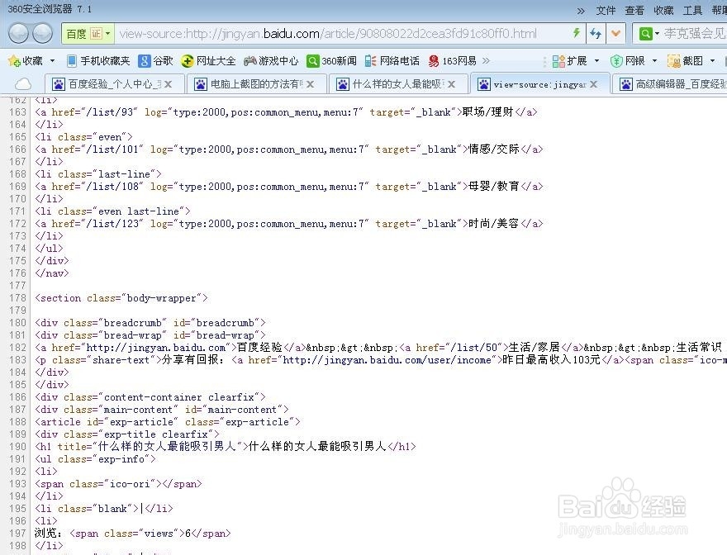Close the 百度经验_个人中心 tab
727x555 pixels.
pyautogui.click(x=169, y=84)
